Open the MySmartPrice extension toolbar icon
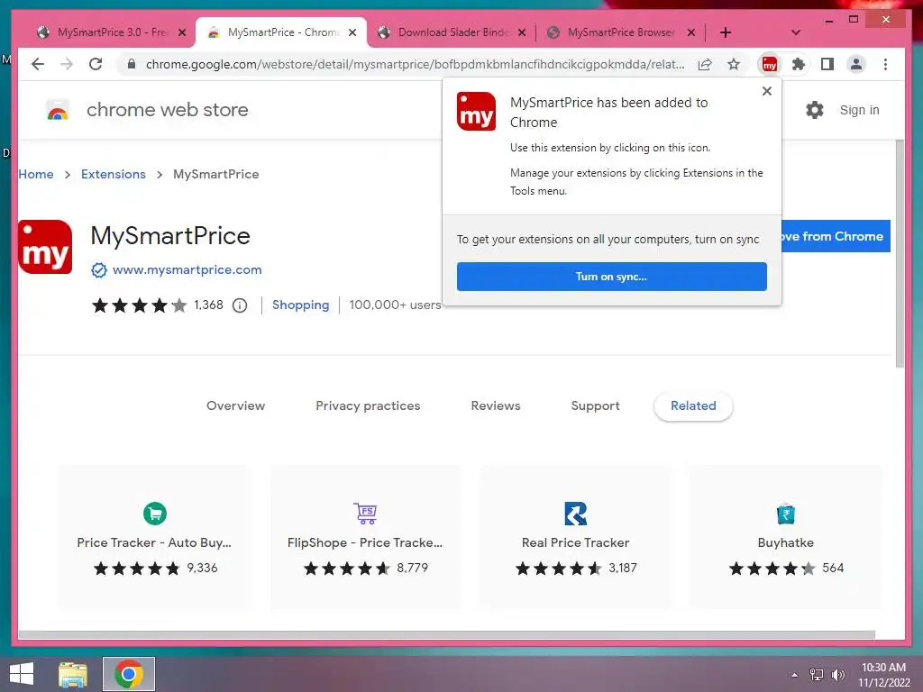 pyautogui.click(x=770, y=64)
